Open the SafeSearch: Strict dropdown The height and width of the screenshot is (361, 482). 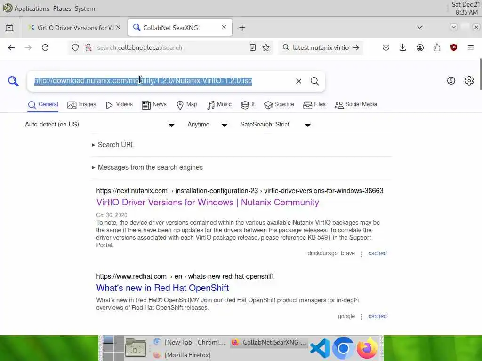[276, 125]
